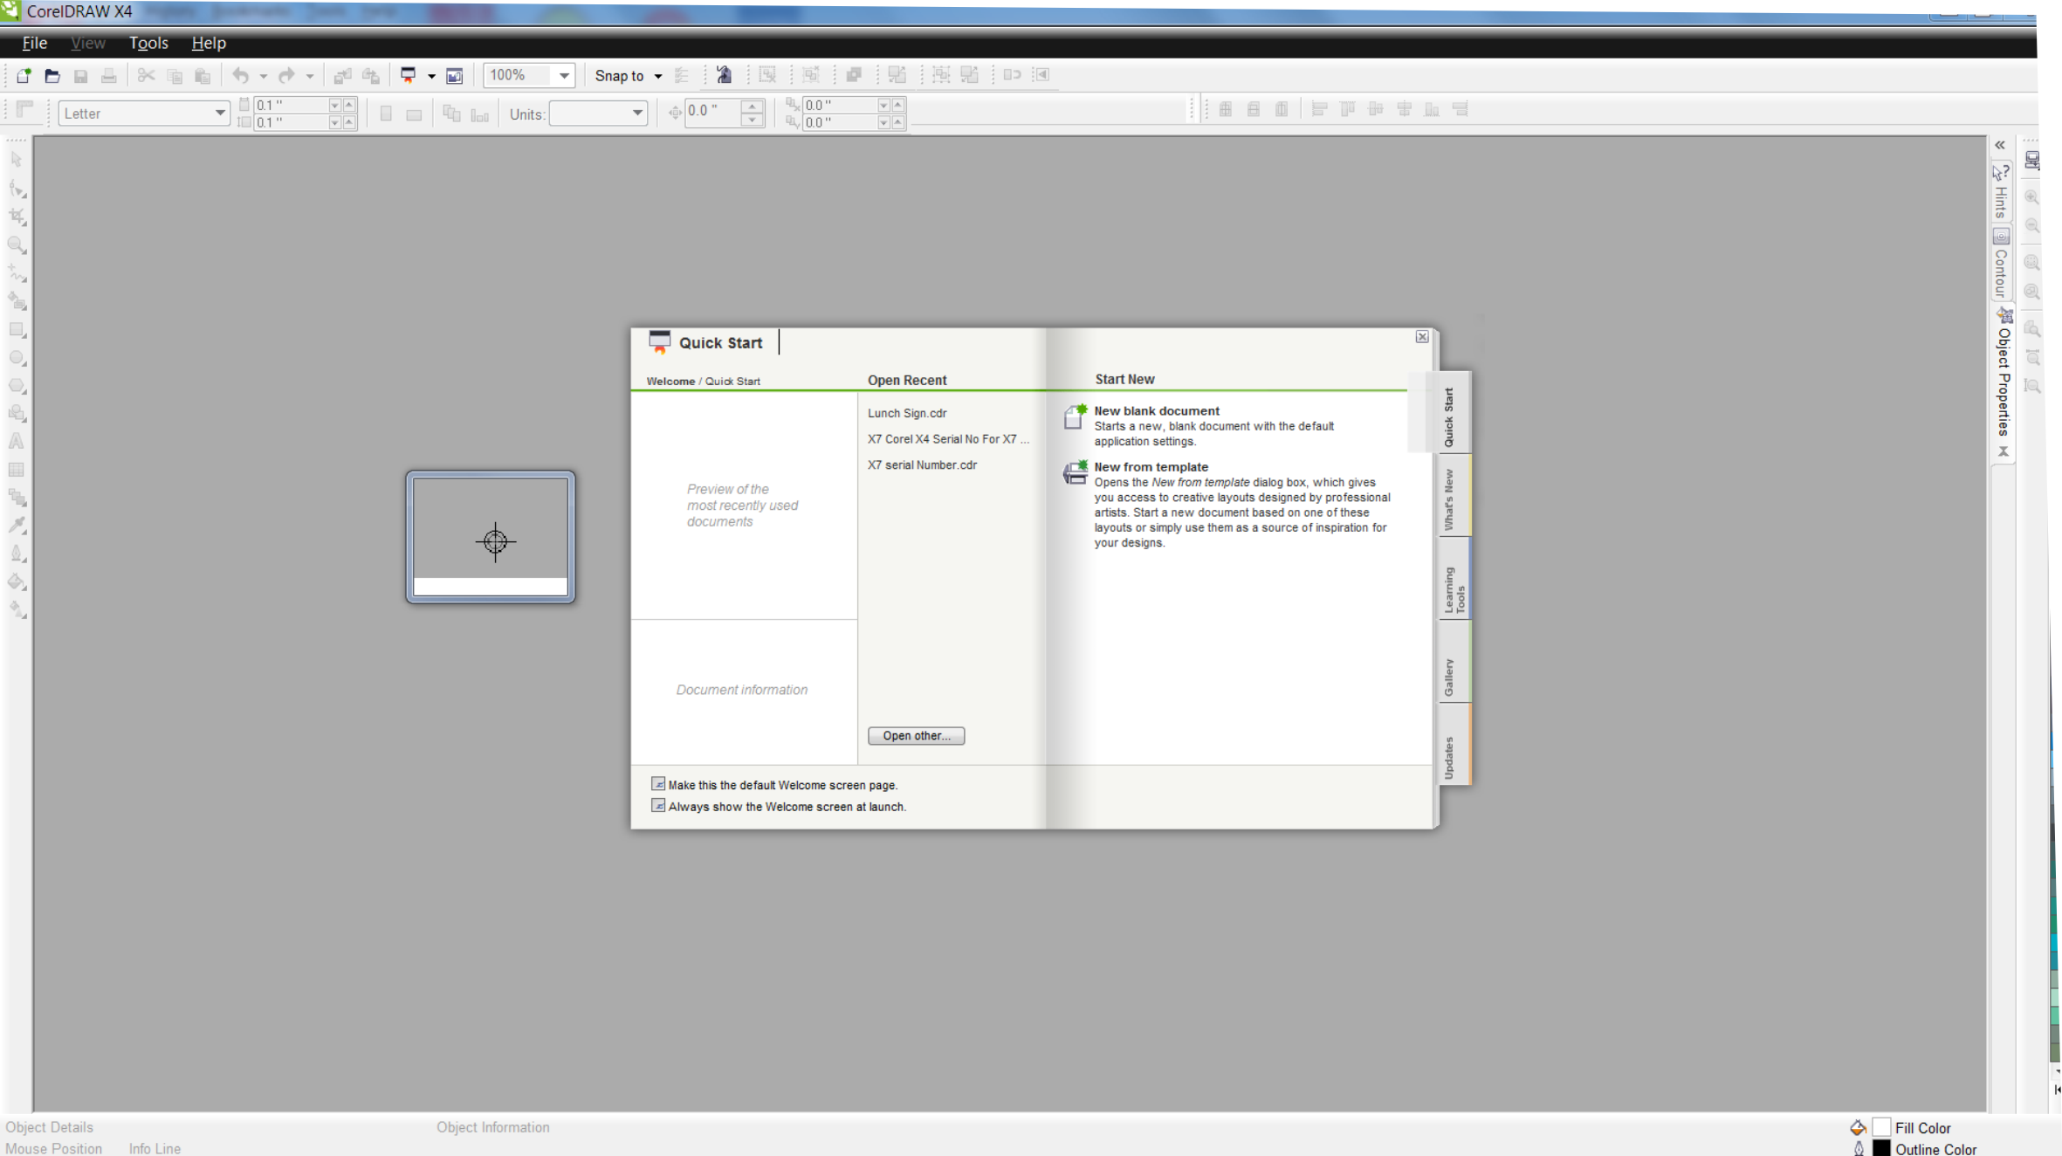The image size is (2062, 1156).
Task: Check Make this the default Welcome screen page
Action: (x=658, y=784)
